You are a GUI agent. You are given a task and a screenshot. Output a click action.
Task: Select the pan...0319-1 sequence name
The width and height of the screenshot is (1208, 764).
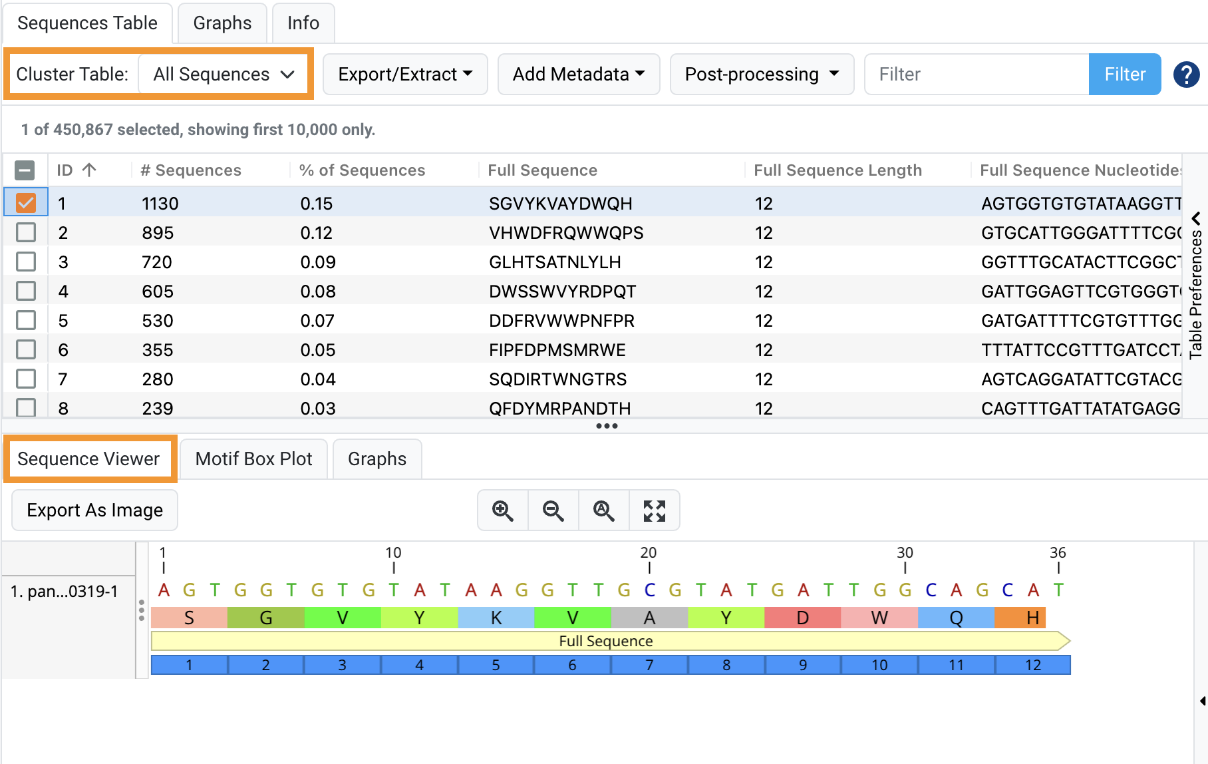65,591
